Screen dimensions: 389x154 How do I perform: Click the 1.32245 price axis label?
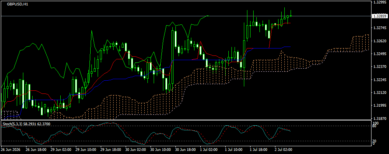[380, 80]
